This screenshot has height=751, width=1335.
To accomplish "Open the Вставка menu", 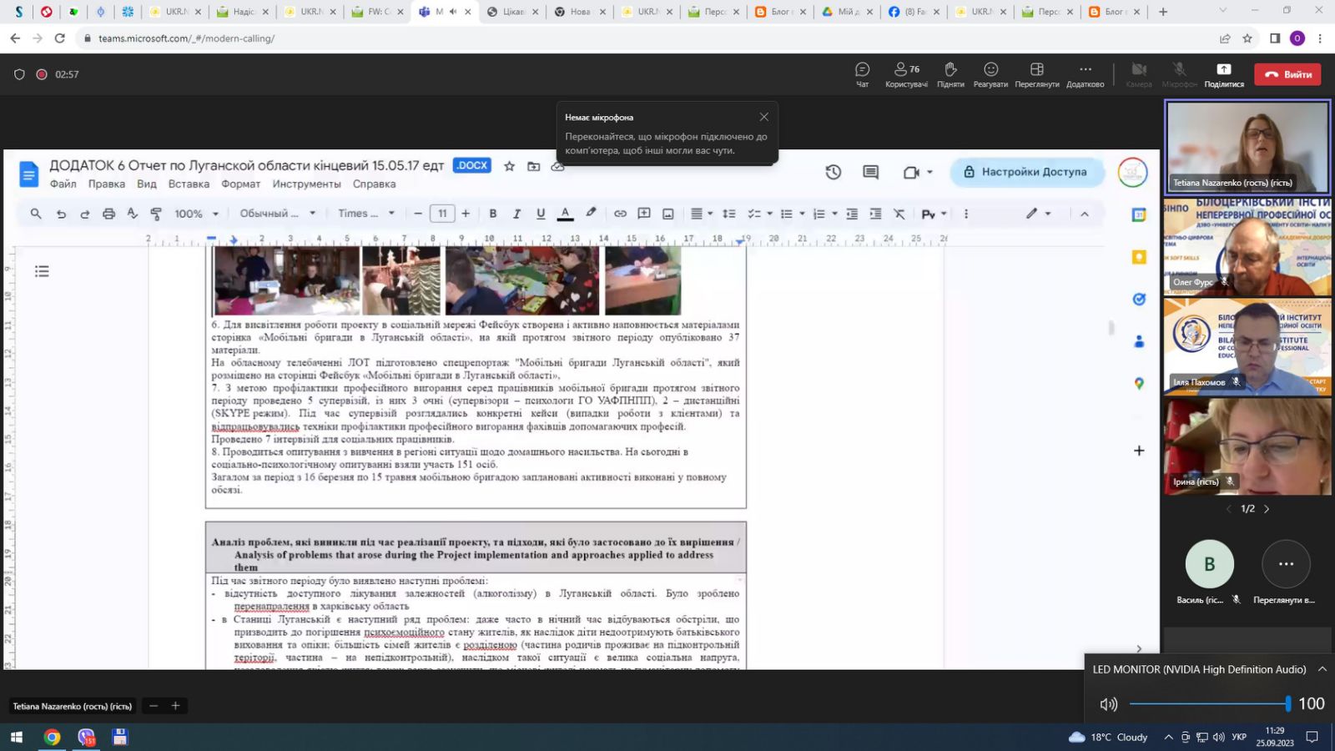I will [189, 184].
